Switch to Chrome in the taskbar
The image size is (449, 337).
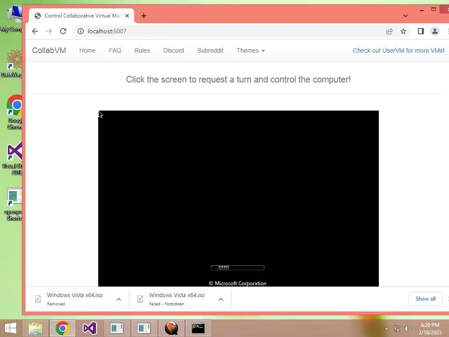pyautogui.click(x=63, y=328)
